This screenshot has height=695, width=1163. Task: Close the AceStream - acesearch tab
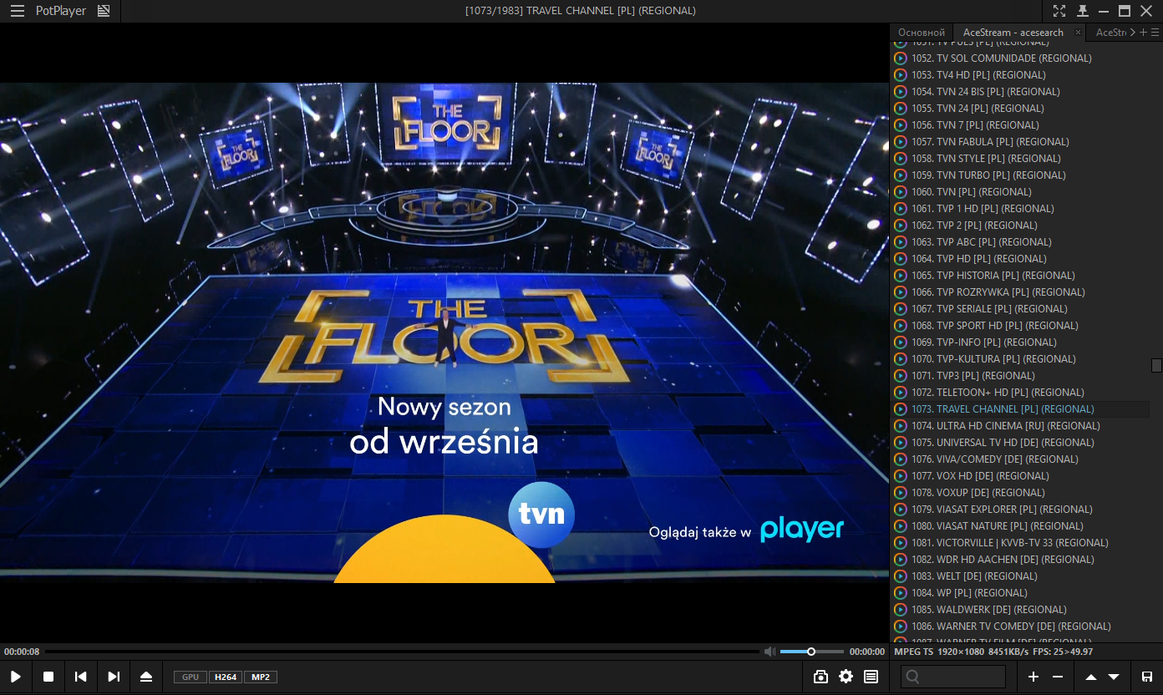pos(1078,33)
